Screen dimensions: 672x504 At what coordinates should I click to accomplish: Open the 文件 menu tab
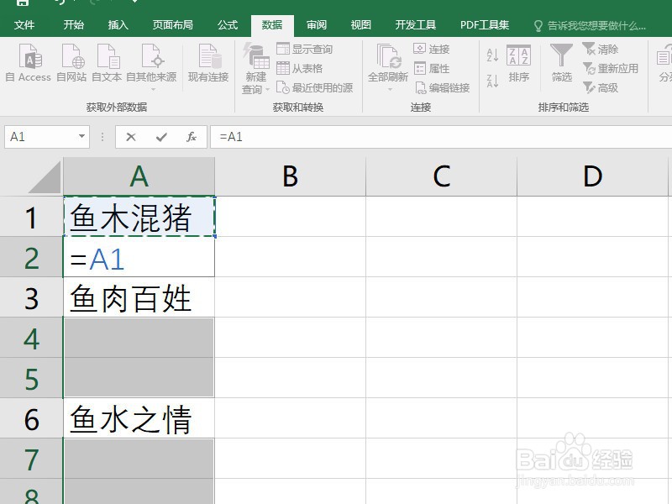click(x=24, y=25)
